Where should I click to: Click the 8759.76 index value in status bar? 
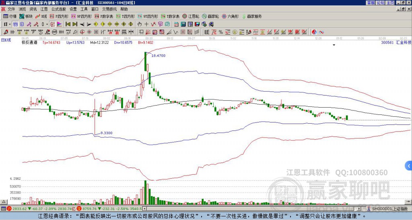pos(90,209)
